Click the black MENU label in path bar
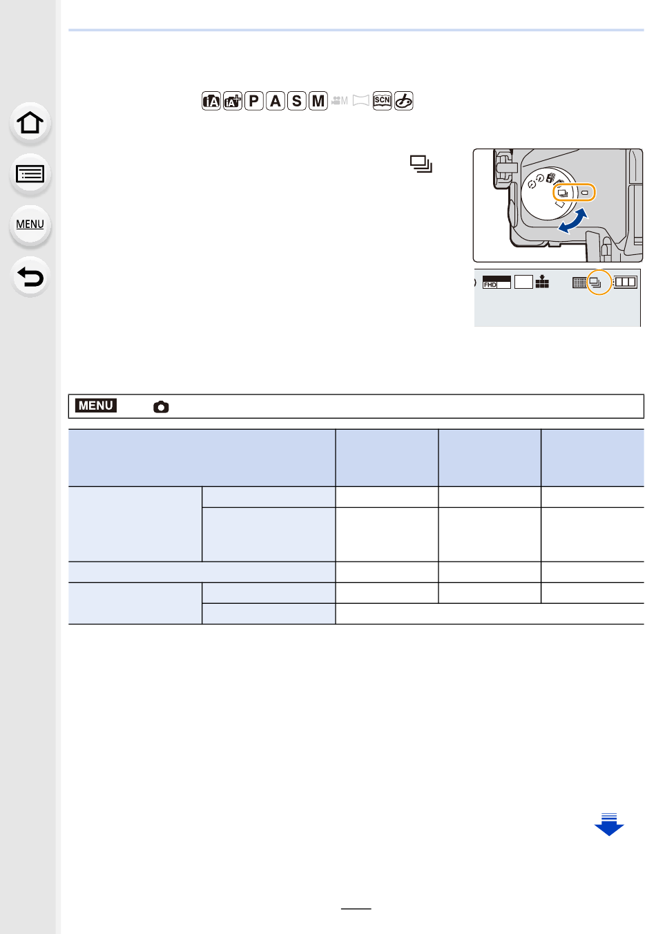656x934 pixels. 96,406
